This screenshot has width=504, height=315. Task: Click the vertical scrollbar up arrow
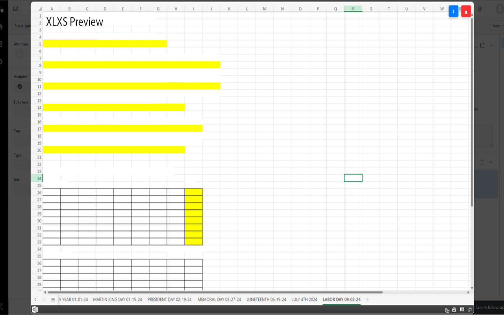tap(472, 15)
